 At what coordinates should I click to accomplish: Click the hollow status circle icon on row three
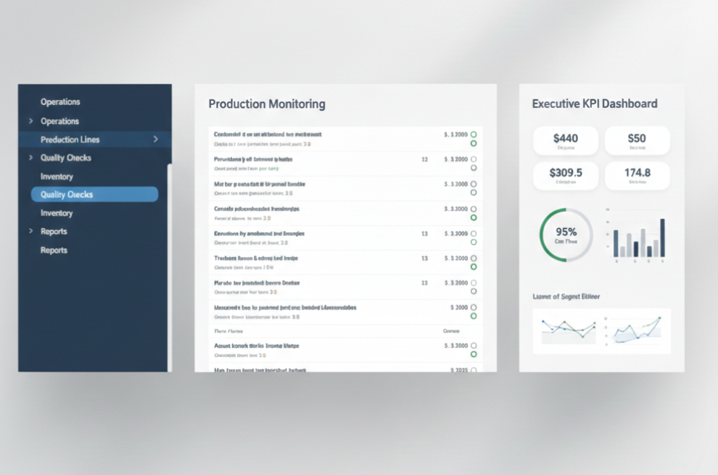[x=473, y=184]
